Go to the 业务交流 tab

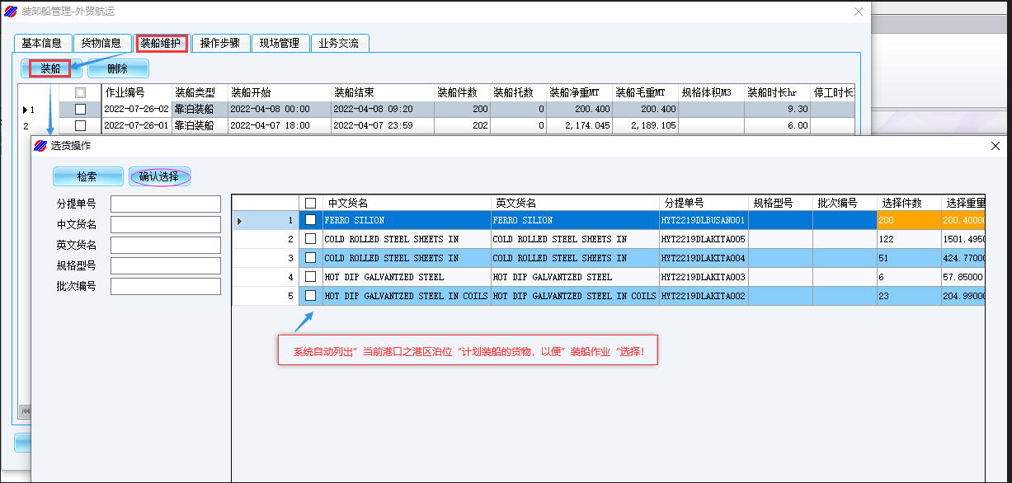pyautogui.click(x=339, y=43)
